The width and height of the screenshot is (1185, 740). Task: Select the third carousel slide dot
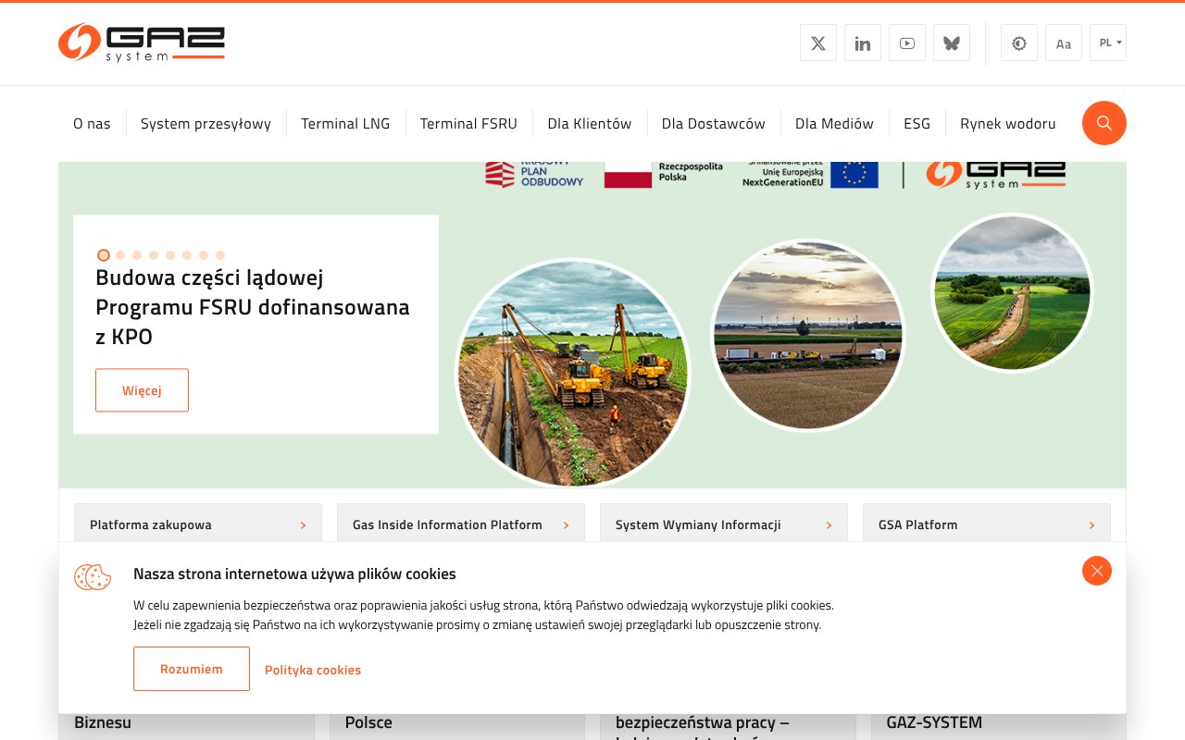[x=136, y=254]
